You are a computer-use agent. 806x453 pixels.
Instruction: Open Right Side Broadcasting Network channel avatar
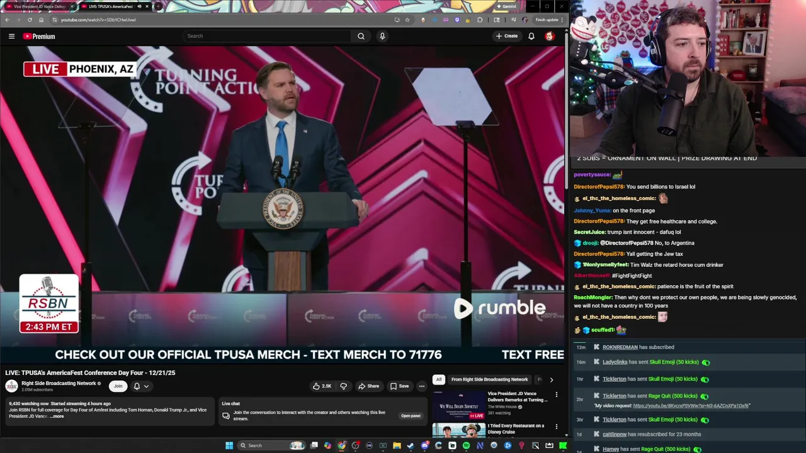tap(11, 386)
